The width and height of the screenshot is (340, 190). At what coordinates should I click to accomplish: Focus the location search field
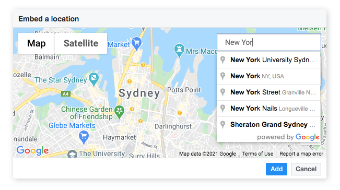click(269, 42)
